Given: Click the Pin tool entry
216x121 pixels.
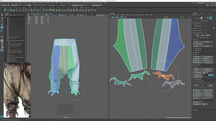Looking at the screenshot, I should tap(208, 42).
